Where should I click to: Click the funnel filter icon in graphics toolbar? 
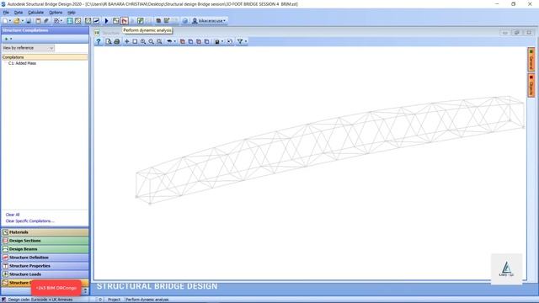coord(240,41)
